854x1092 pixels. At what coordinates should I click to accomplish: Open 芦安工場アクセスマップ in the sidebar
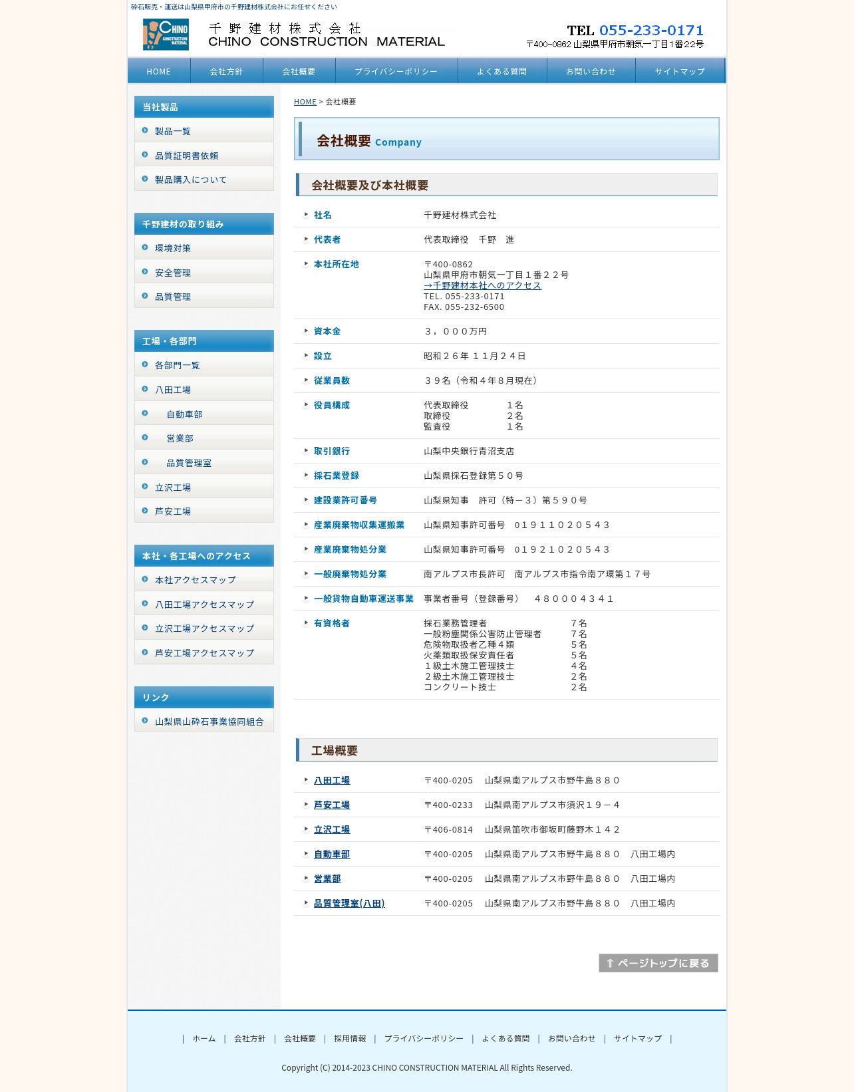tap(204, 653)
